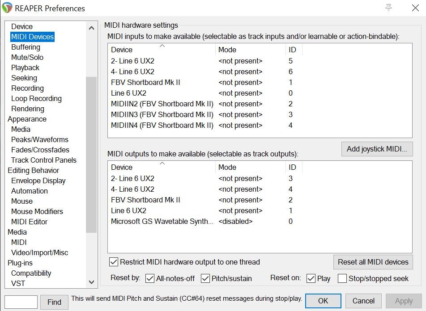
Task: Click the Add joystick MIDI button
Action: [x=377, y=149]
